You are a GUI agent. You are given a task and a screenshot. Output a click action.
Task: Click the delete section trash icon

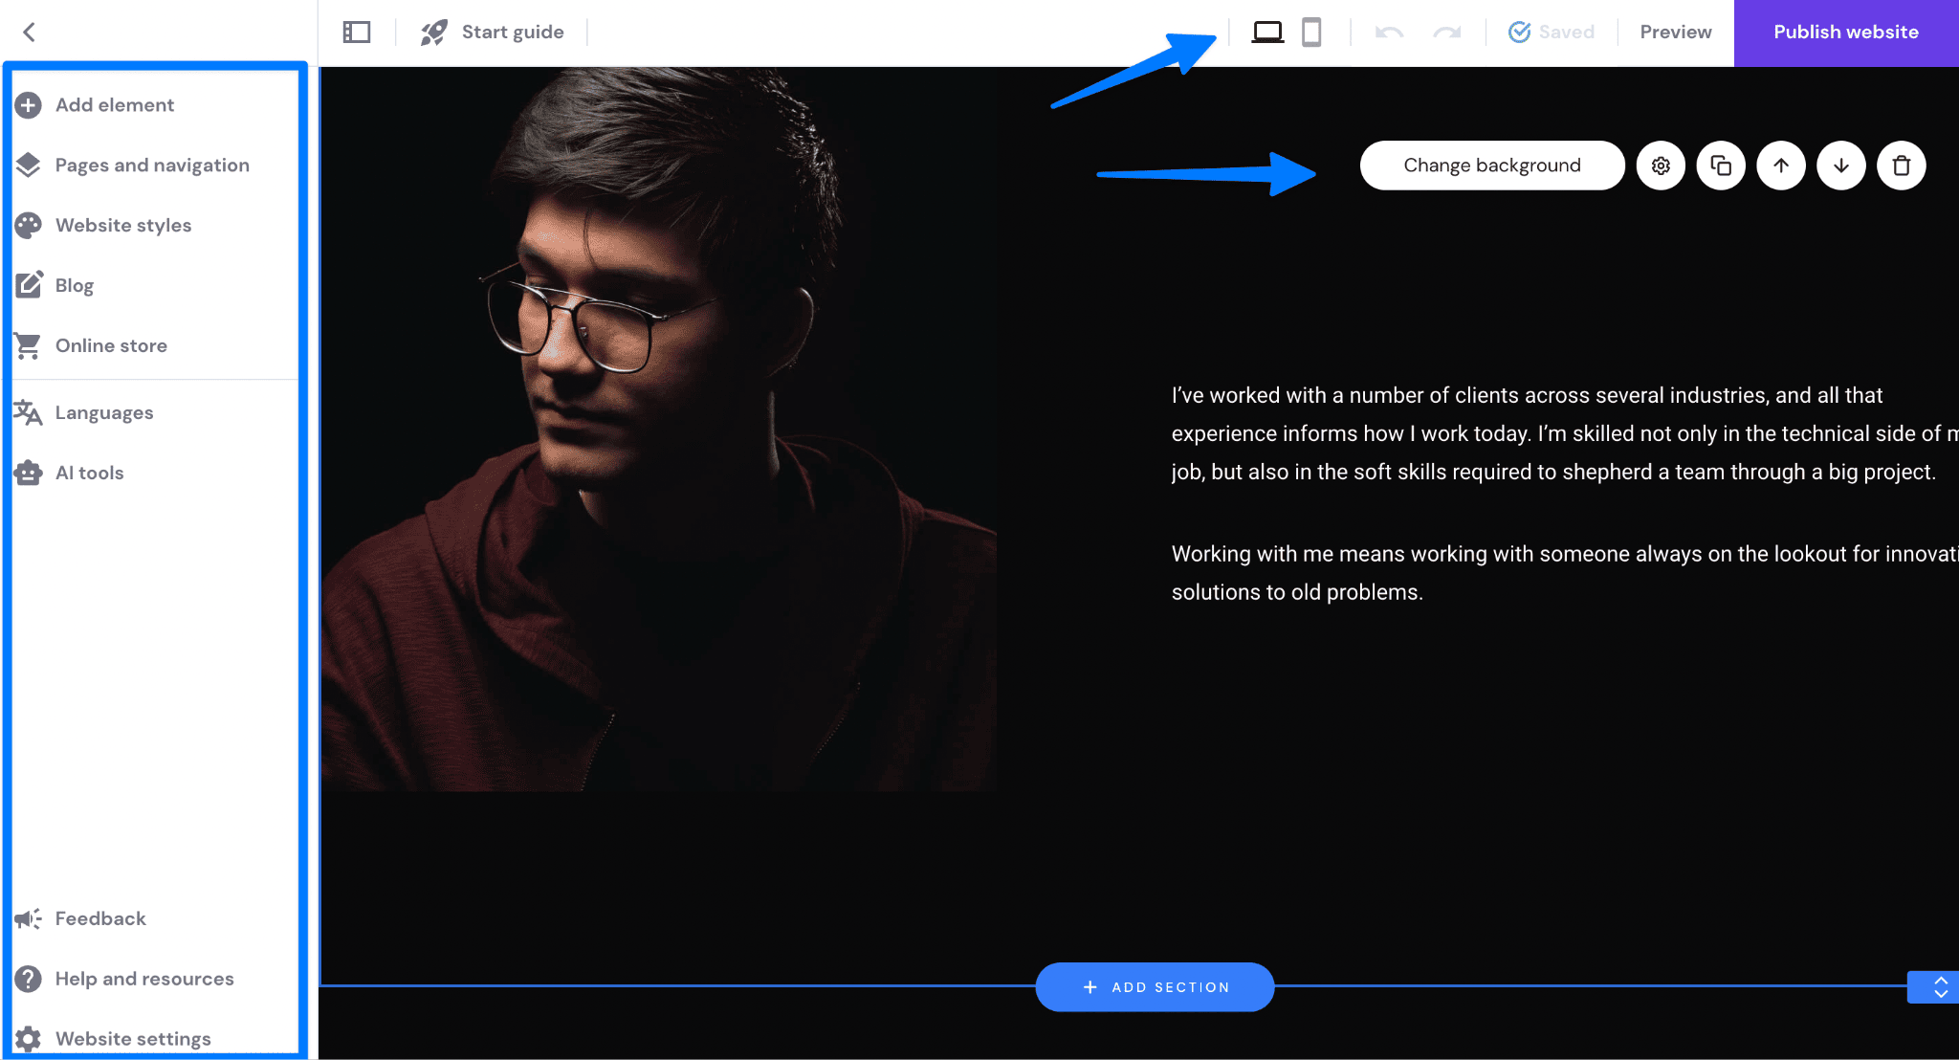1902,165
